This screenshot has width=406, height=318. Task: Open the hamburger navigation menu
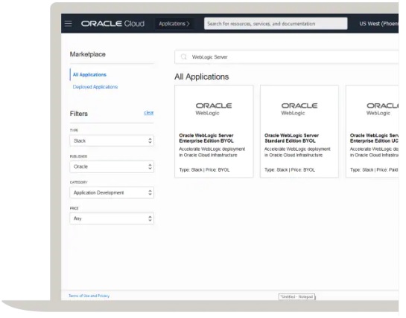coord(68,24)
